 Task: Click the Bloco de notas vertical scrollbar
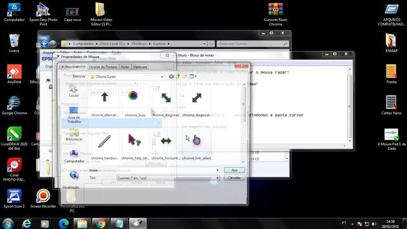point(349,106)
